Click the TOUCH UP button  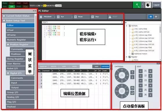(43, 66)
